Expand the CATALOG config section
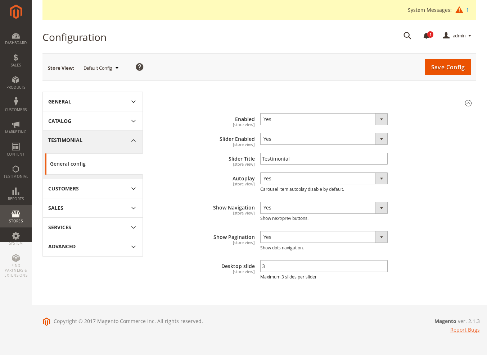The height and width of the screenshot is (355, 487). (x=93, y=121)
